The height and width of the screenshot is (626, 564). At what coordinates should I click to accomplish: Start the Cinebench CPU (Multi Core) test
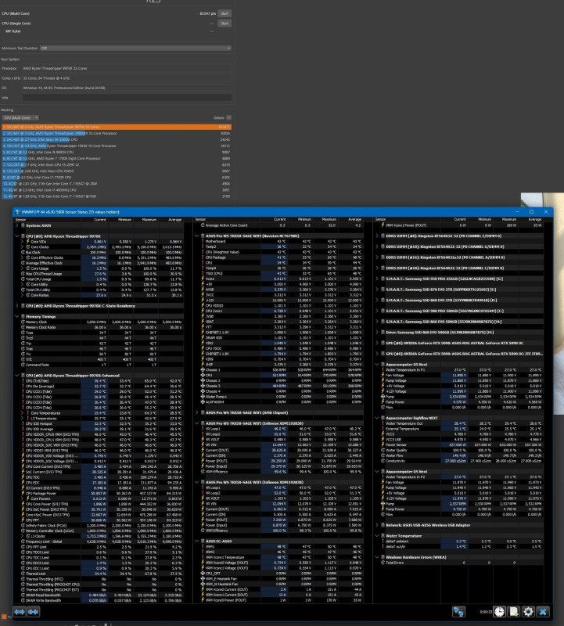[225, 13]
